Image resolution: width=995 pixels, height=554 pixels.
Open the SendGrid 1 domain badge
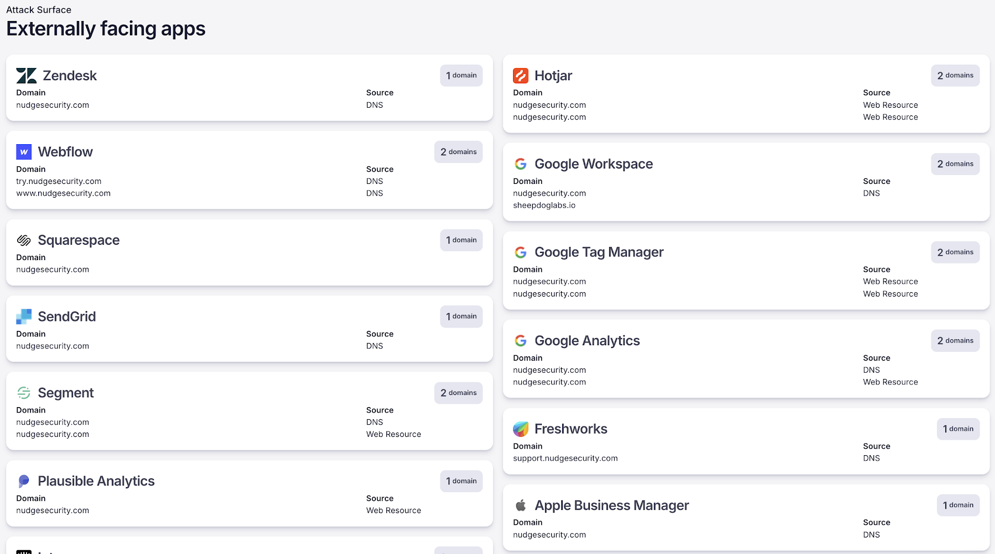(461, 316)
